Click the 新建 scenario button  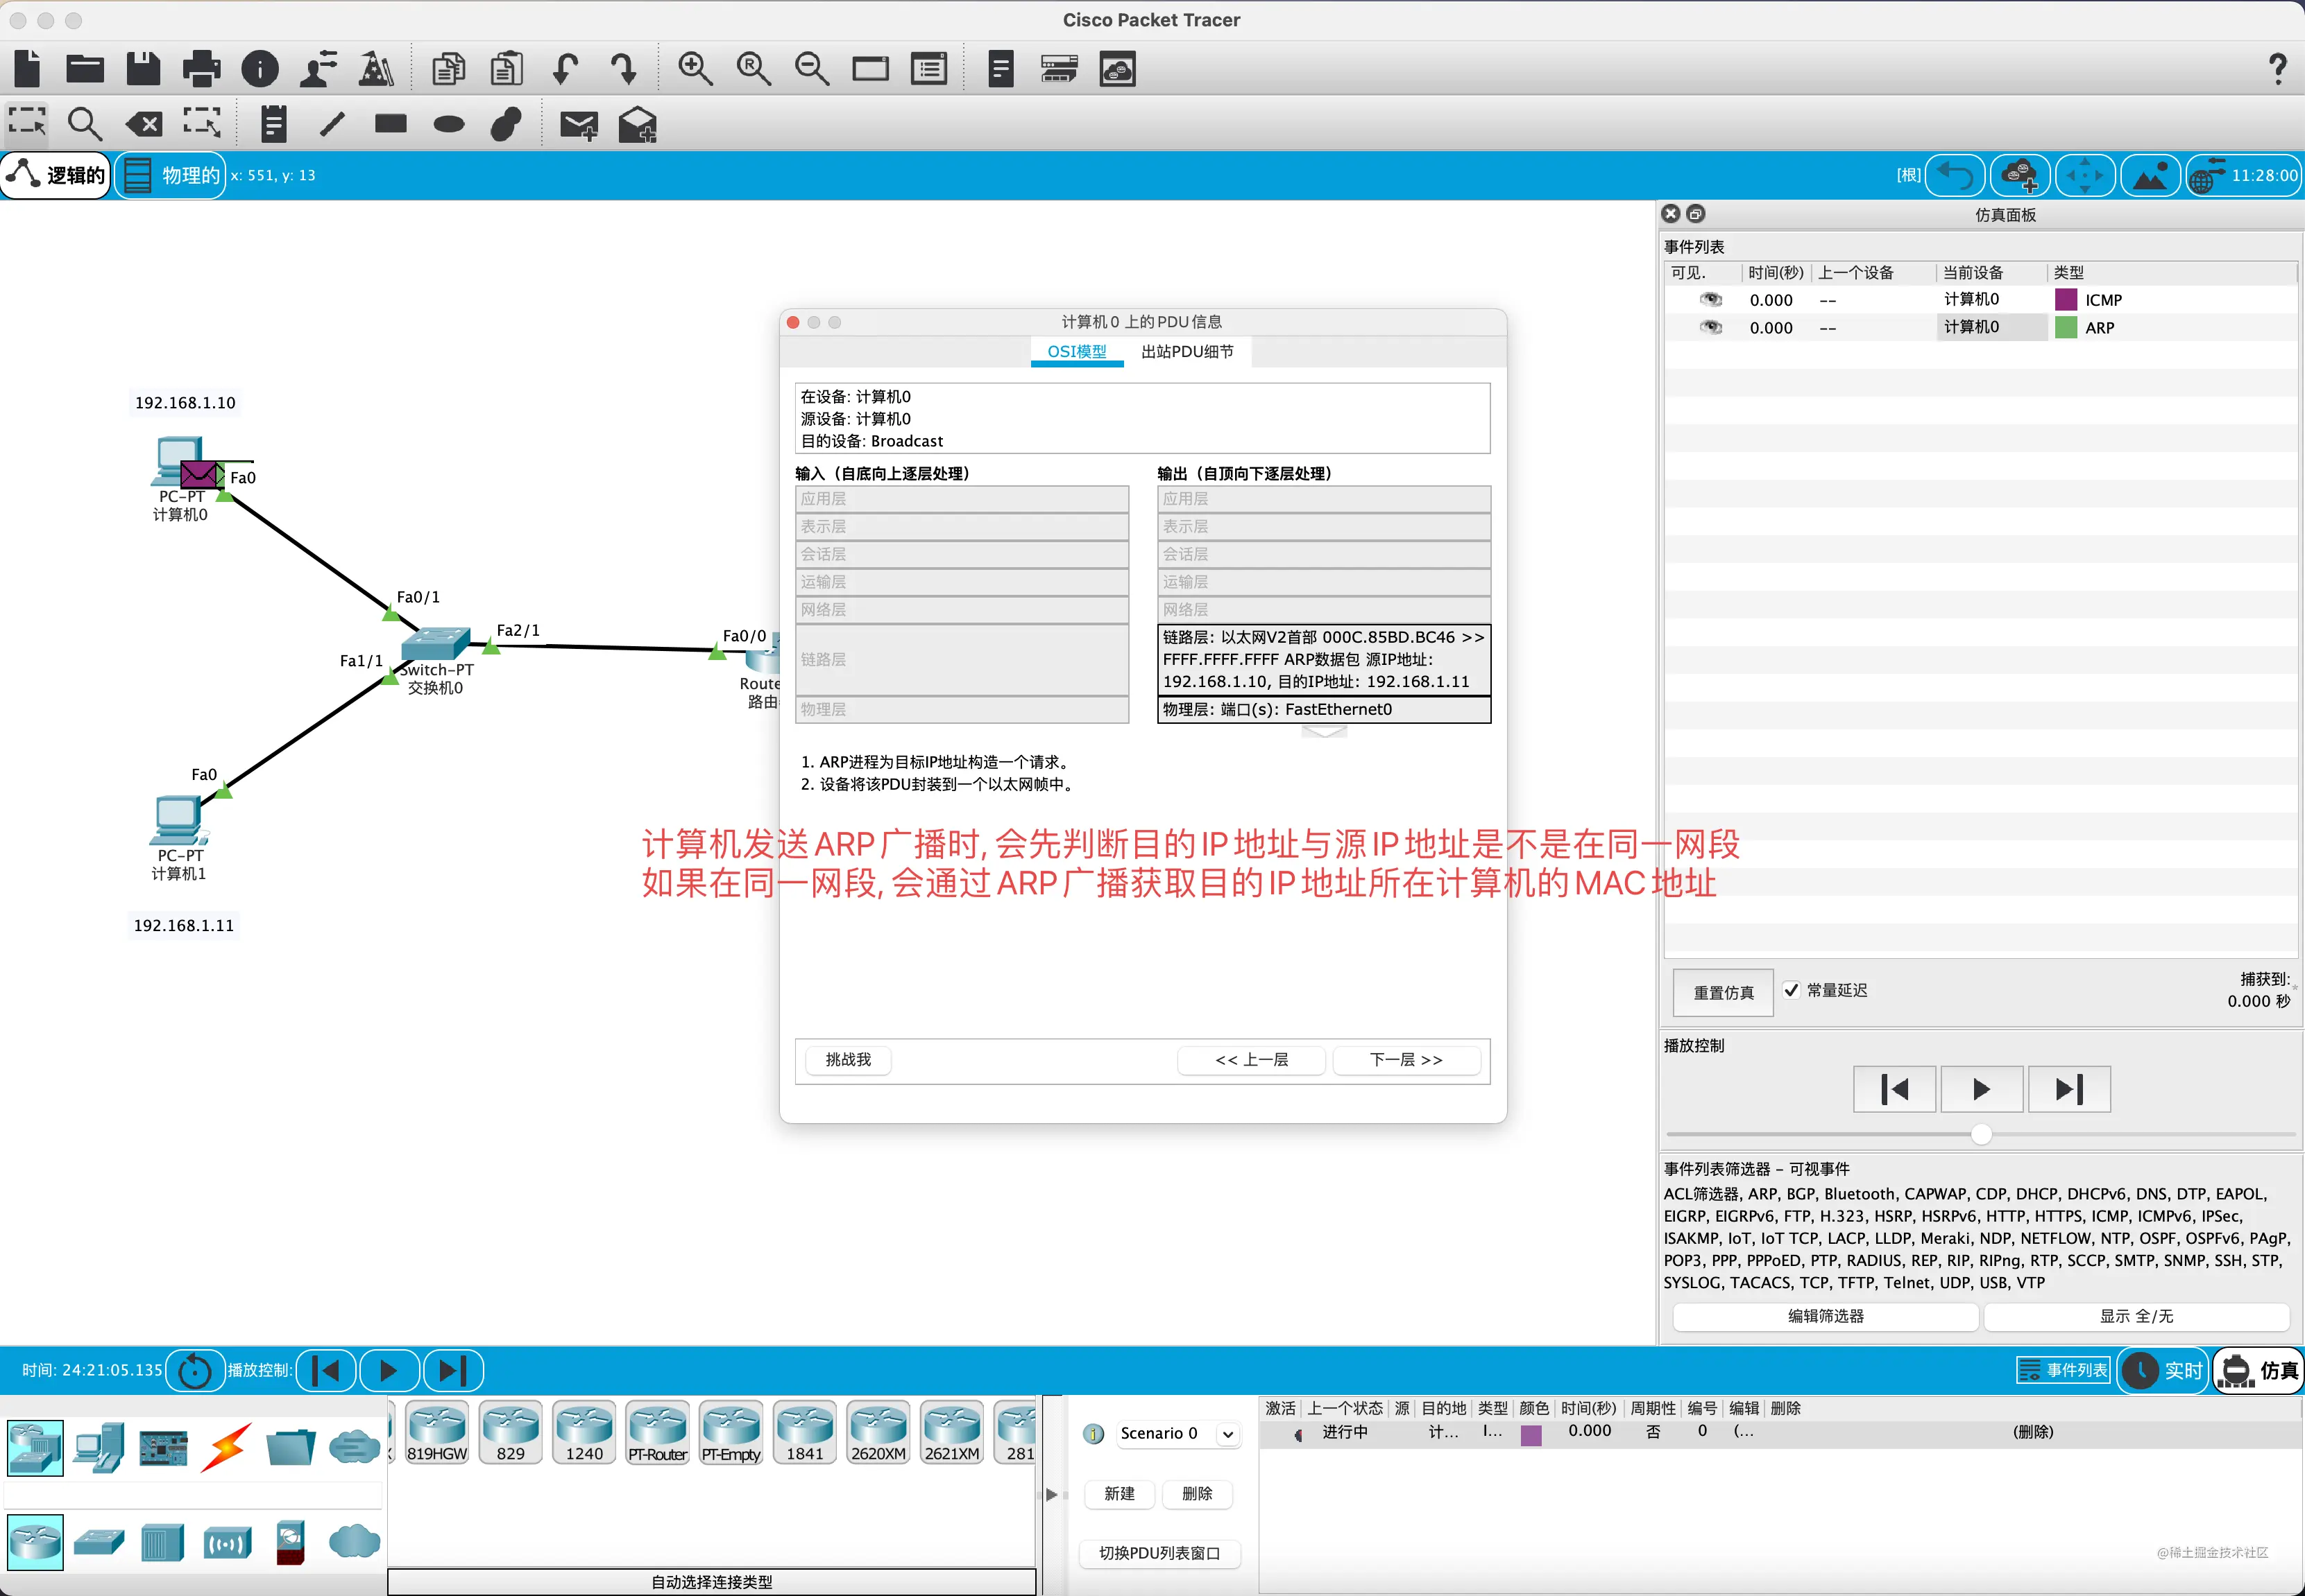(1119, 1494)
